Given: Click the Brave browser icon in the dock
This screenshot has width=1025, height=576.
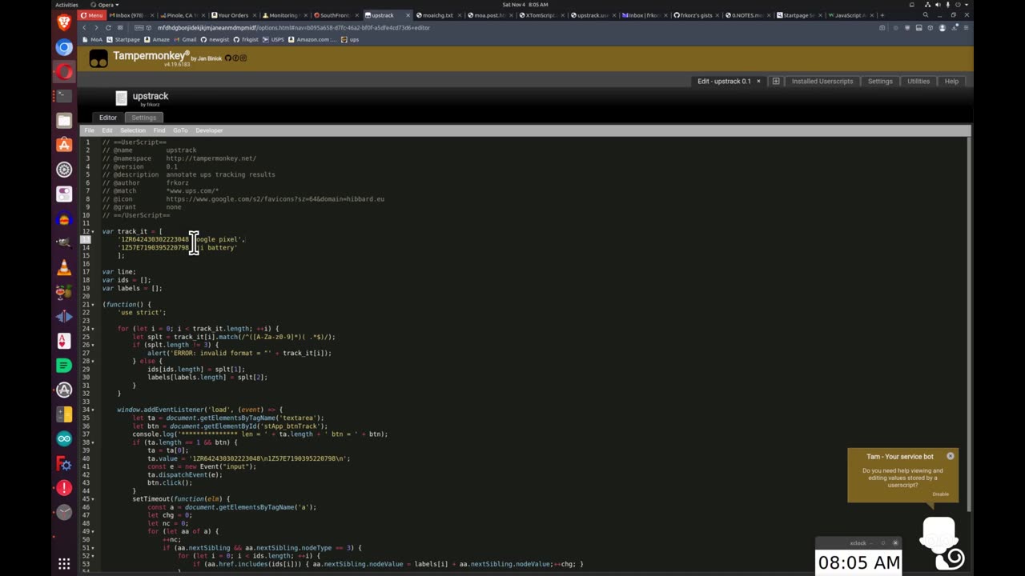Looking at the screenshot, I should click(x=64, y=24).
